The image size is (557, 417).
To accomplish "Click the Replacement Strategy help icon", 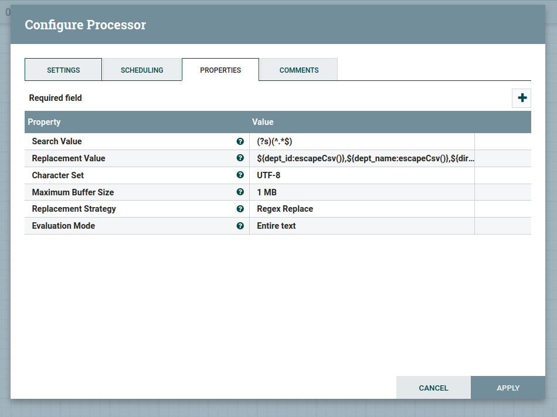I will point(240,209).
